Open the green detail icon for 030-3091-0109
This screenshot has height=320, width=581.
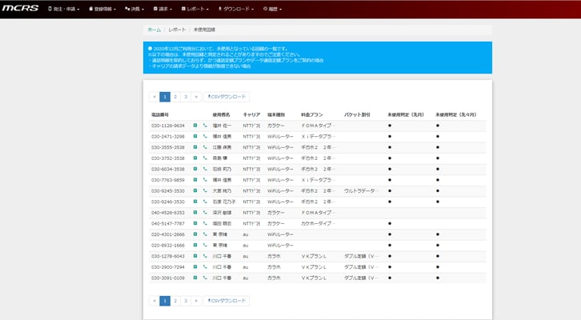195,278
